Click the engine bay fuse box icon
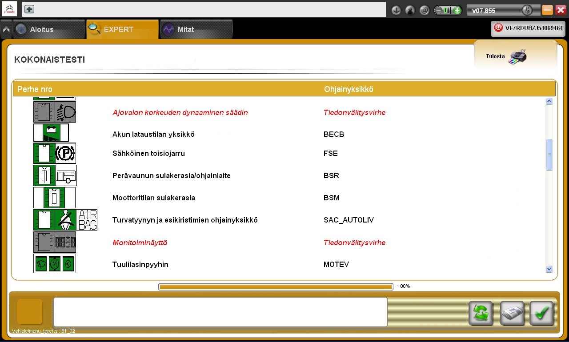The image size is (569, 342). click(x=55, y=198)
